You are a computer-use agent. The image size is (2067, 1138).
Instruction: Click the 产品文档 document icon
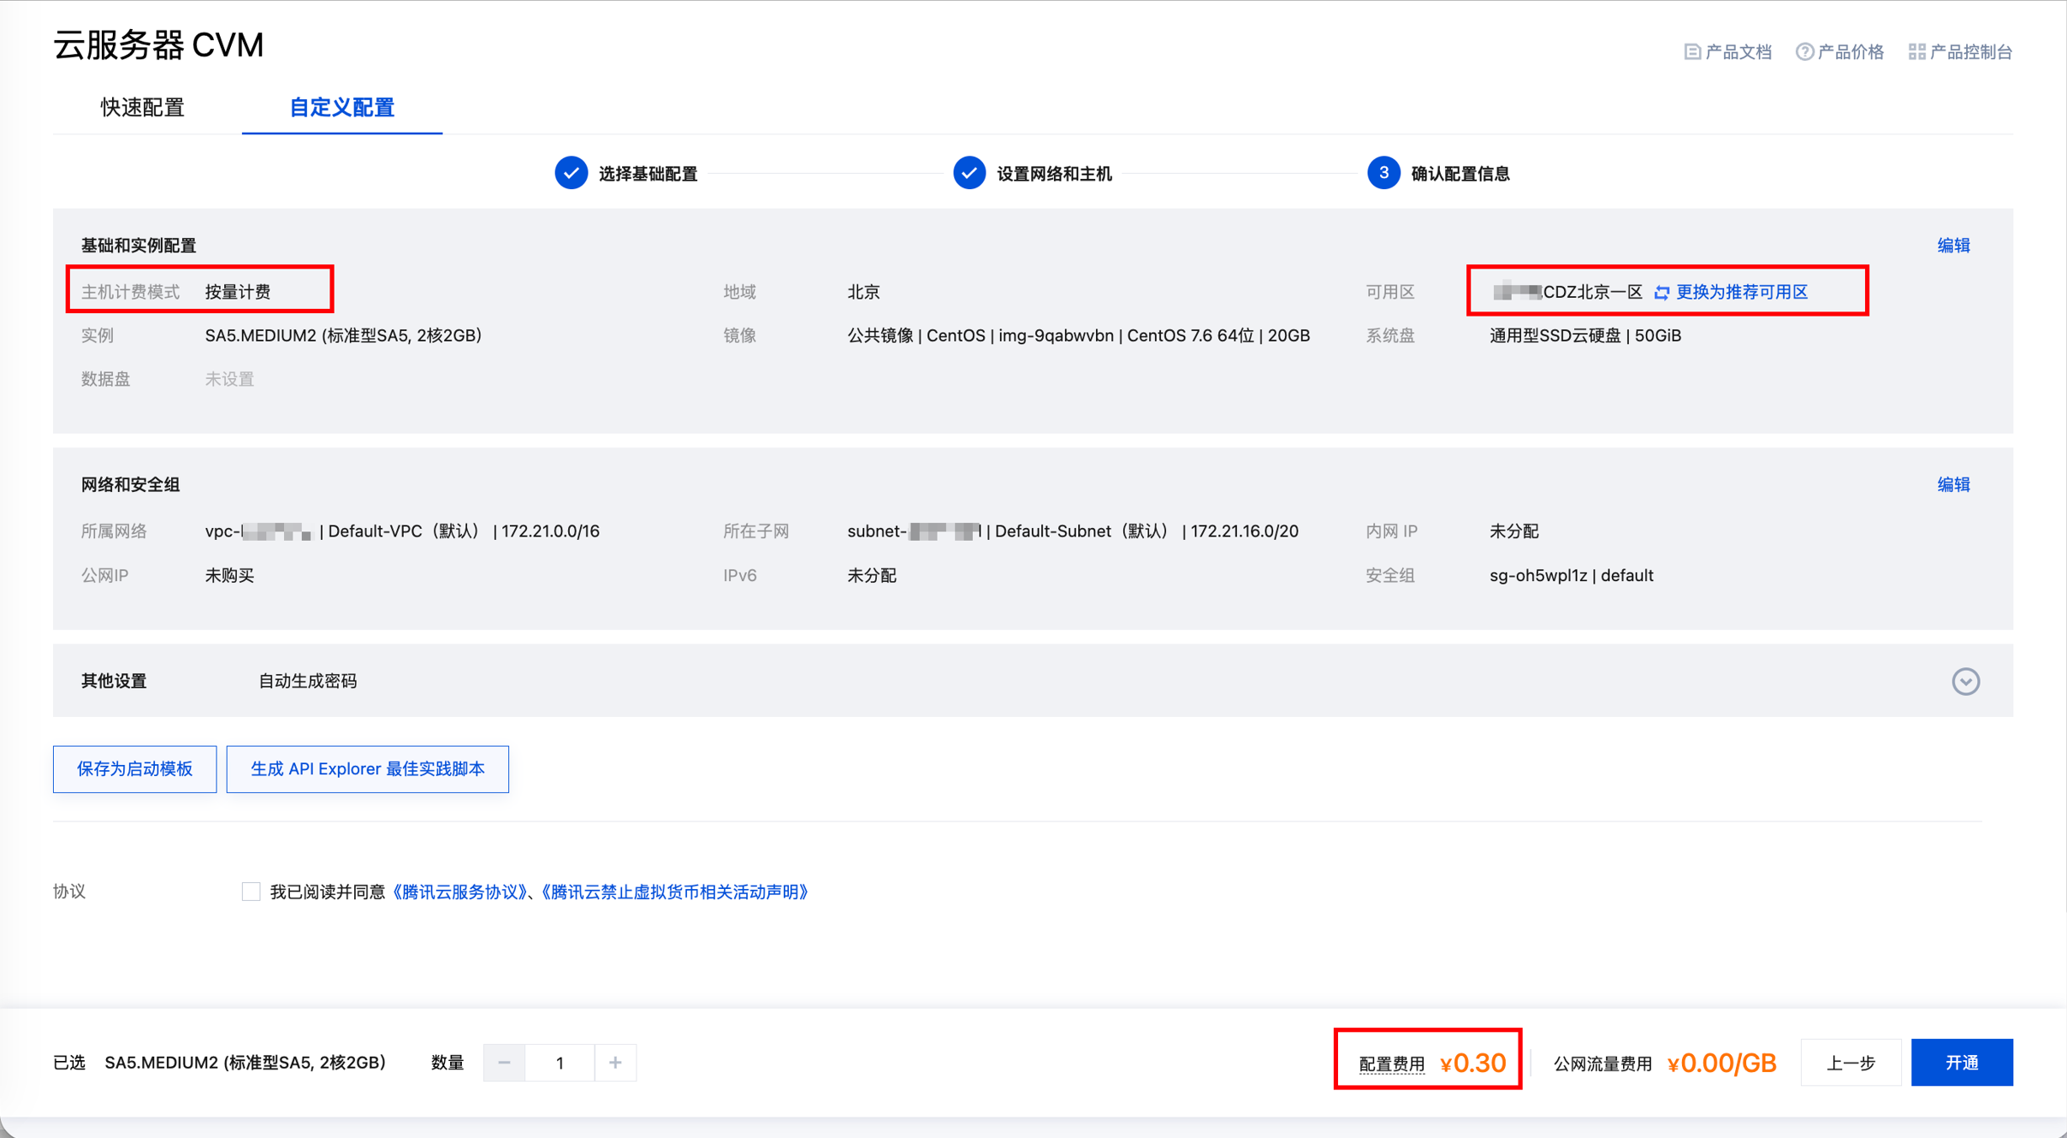1691,52
